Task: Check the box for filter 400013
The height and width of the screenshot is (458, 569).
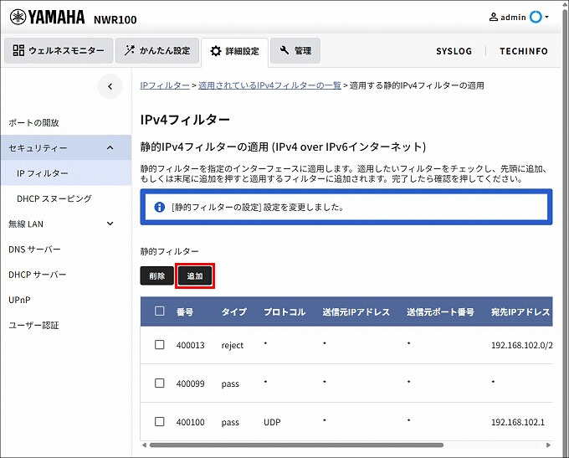Action: pyautogui.click(x=159, y=344)
